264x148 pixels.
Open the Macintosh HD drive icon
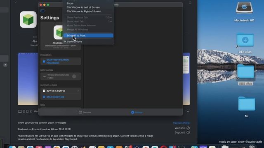pos(244,8)
